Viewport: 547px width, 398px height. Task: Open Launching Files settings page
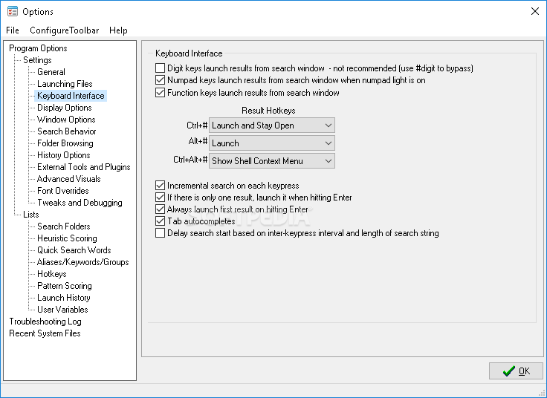[65, 84]
